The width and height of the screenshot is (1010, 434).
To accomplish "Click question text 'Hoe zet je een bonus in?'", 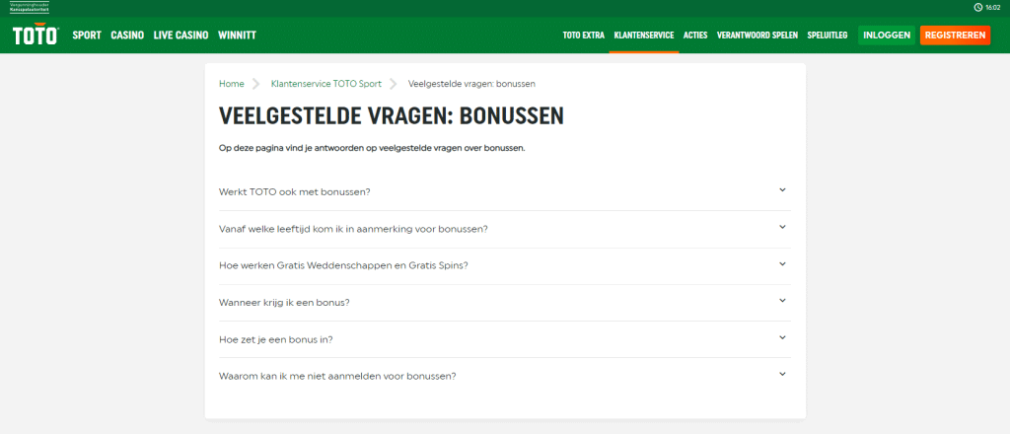I will click(276, 339).
